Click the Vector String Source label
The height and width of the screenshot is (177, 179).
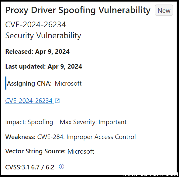click(36, 151)
